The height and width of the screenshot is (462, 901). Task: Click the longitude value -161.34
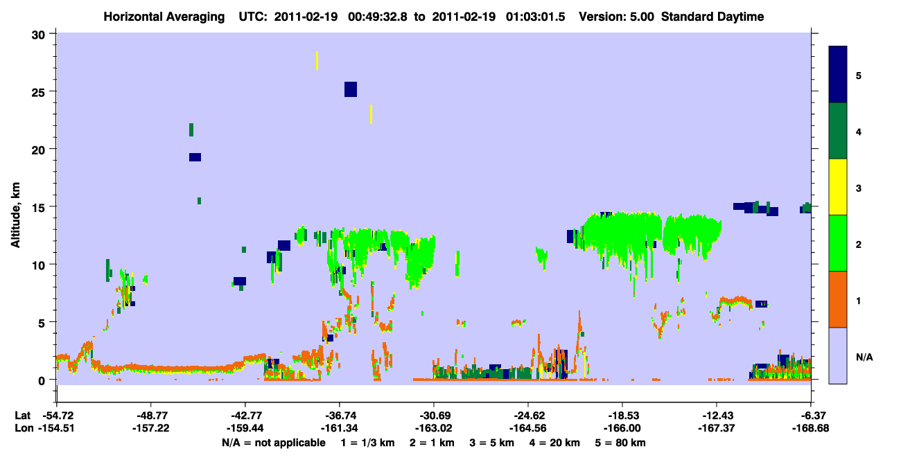340,428
